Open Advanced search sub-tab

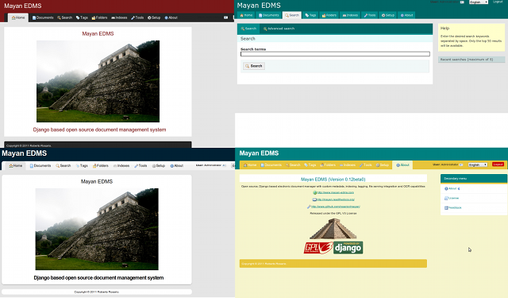(x=279, y=29)
